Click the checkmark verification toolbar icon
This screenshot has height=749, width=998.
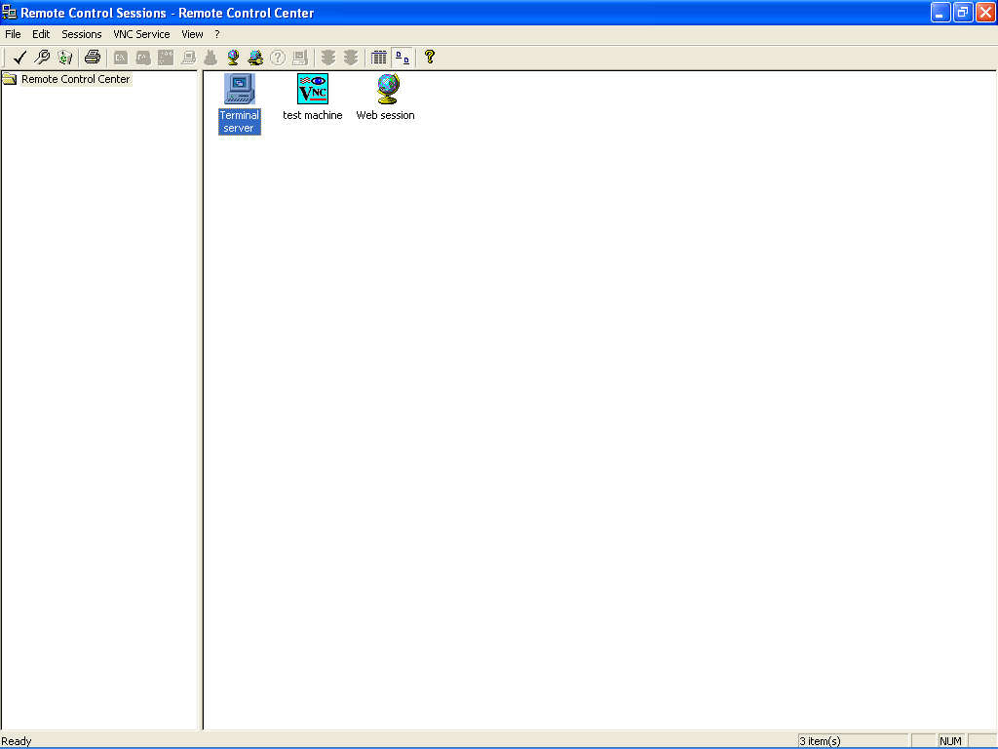click(x=19, y=58)
